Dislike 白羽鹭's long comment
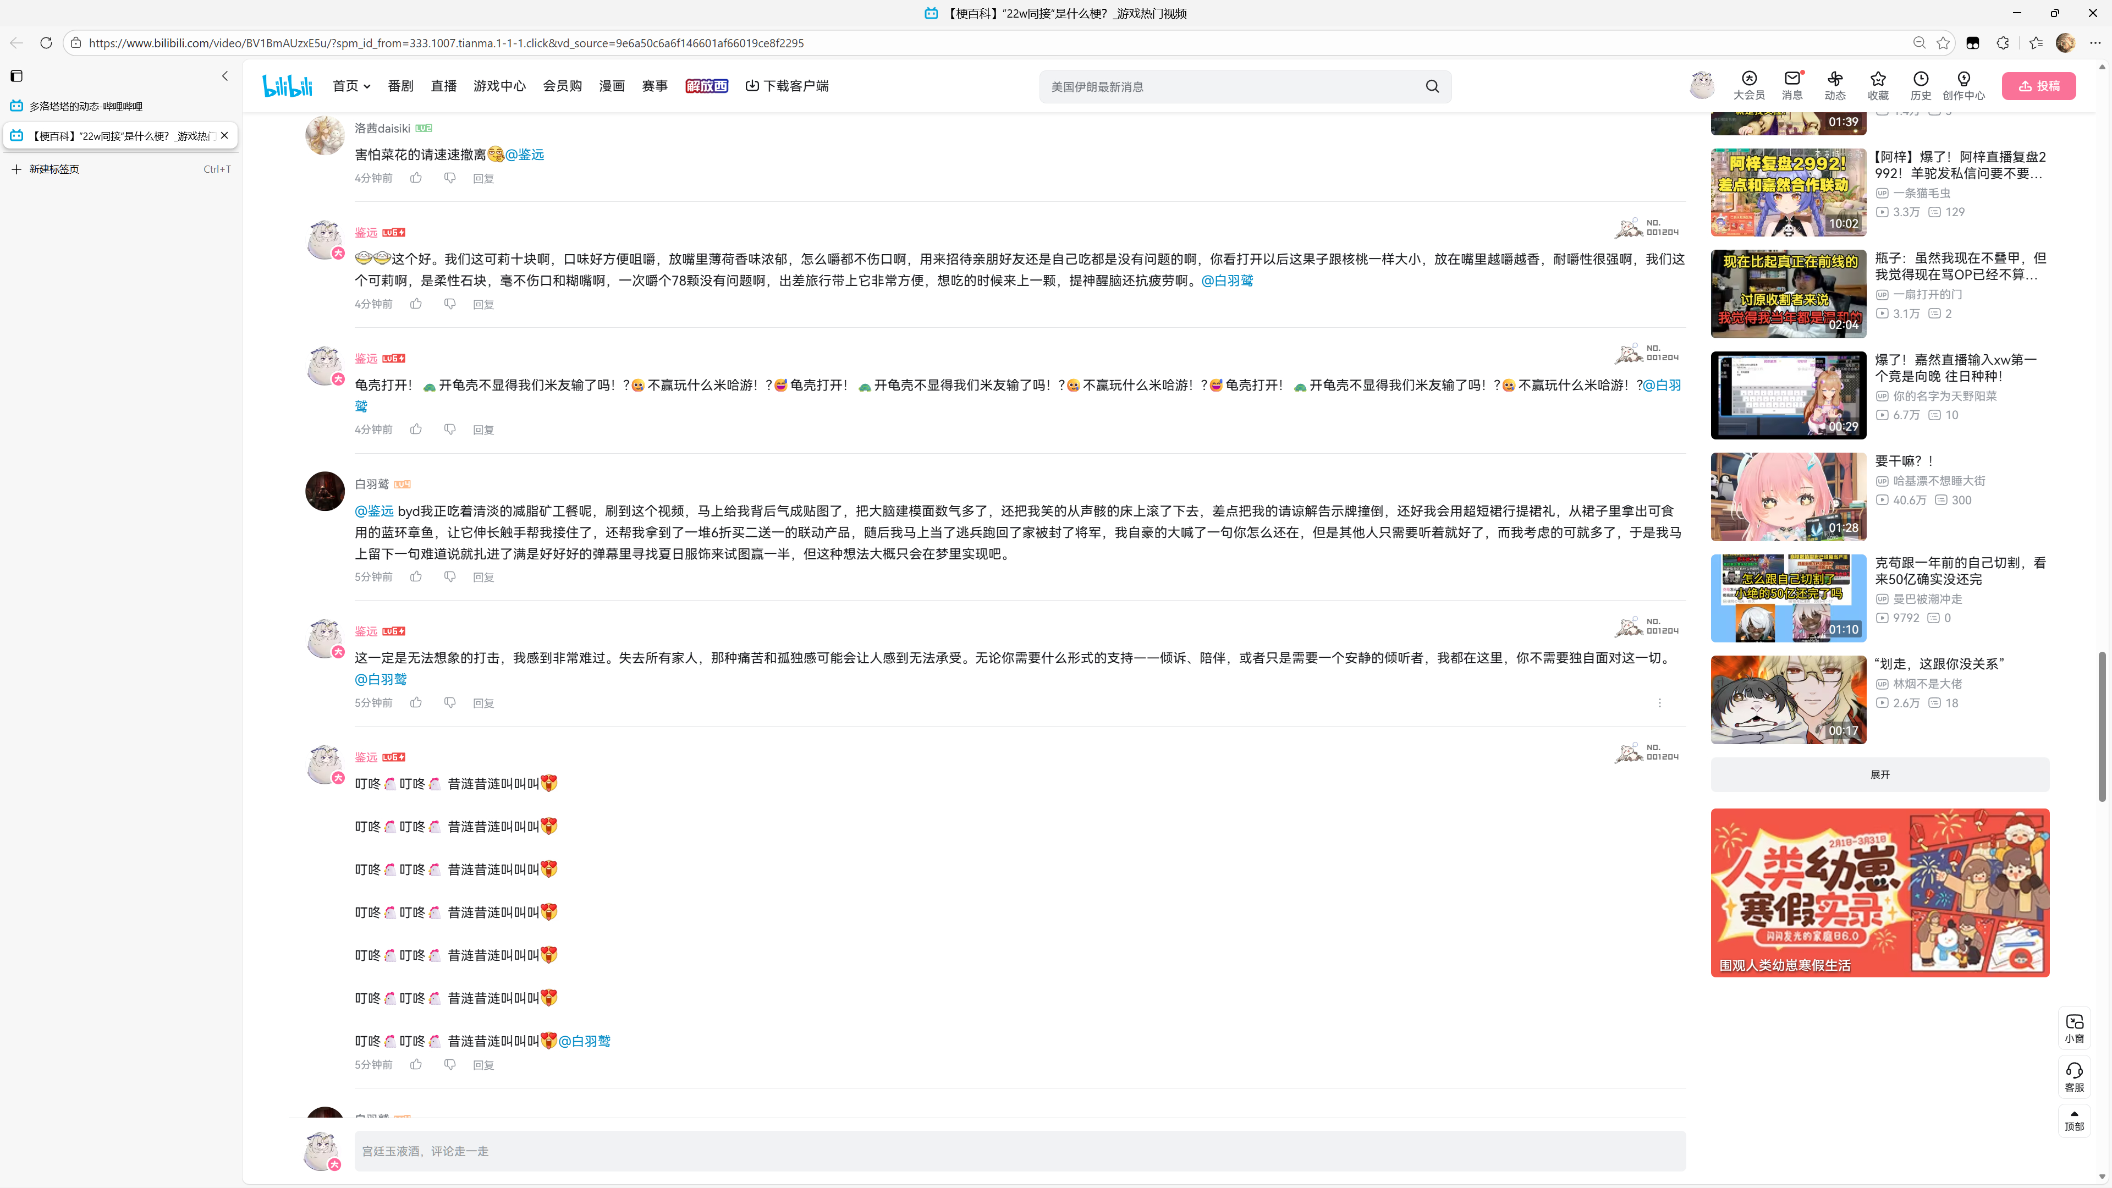The width and height of the screenshot is (2112, 1188). (x=449, y=576)
